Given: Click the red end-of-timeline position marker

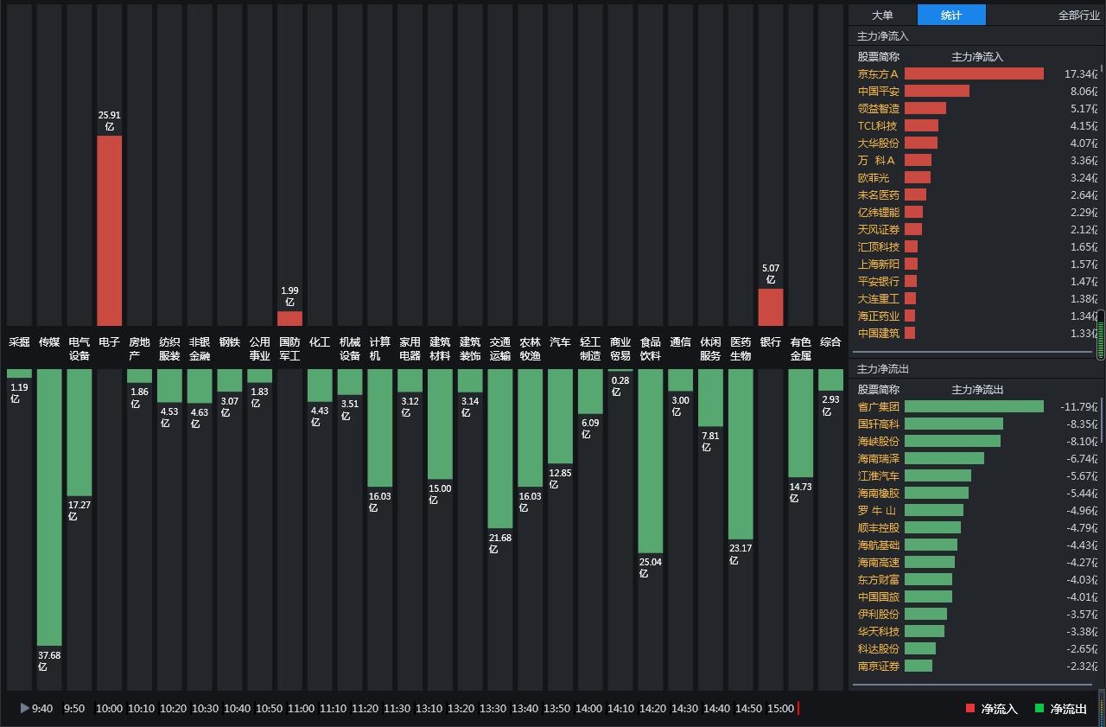Looking at the screenshot, I should tap(798, 708).
